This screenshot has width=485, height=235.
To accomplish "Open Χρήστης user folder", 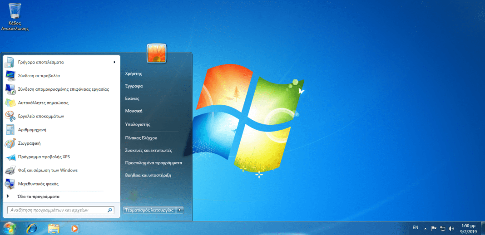I will point(134,74).
